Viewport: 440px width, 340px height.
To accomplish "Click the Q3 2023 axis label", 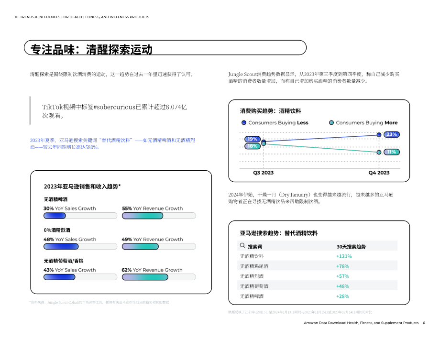I will [x=263, y=173].
